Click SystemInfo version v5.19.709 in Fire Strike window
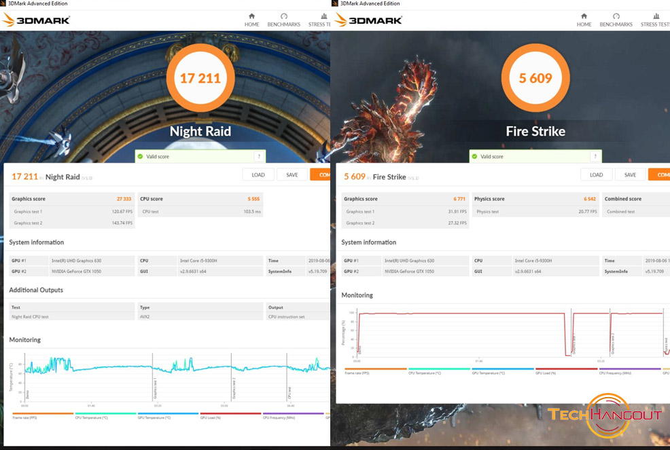Screen dimensions: 670x450 point(654,271)
